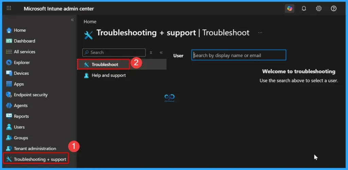This screenshot has width=348, height=170.
Task: Click the Home house icon in sidebar
Action: 9,30
